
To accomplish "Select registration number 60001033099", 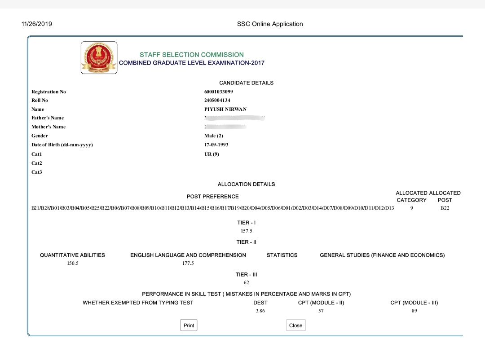I will tap(219, 92).
